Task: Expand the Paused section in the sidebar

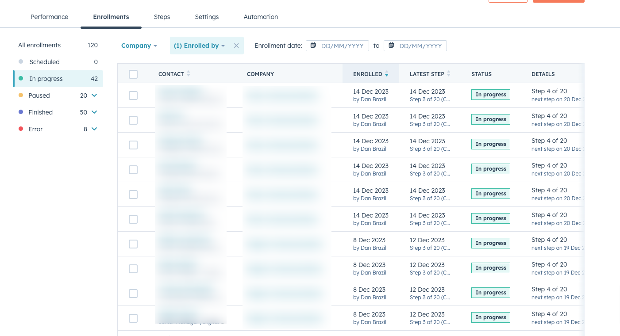Action: 94,95
